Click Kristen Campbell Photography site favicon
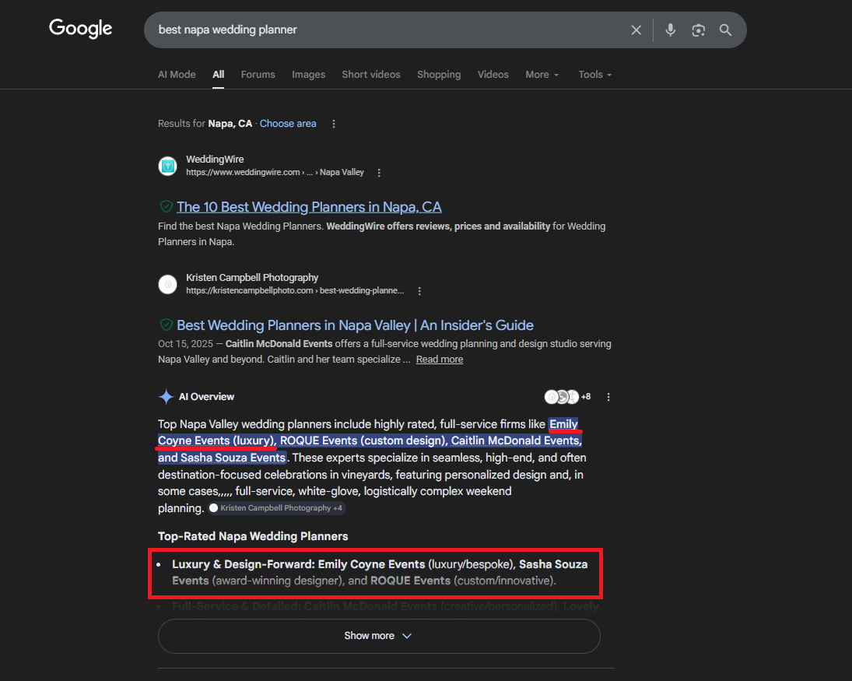Viewport: 852px width, 681px height. pos(168,284)
